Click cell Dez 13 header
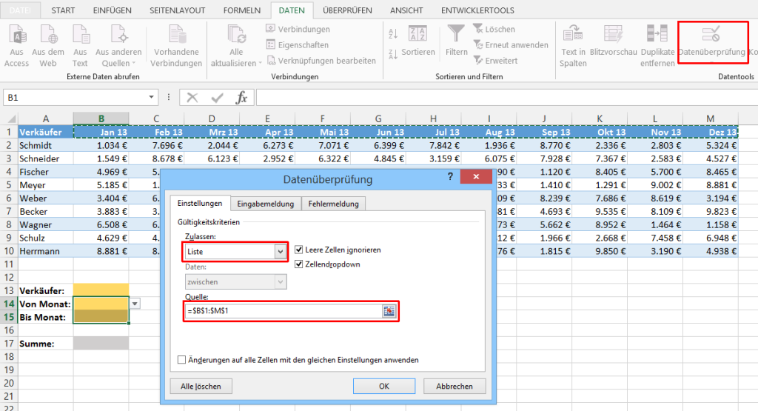Viewport: 758px width, 411px height. (x=710, y=132)
